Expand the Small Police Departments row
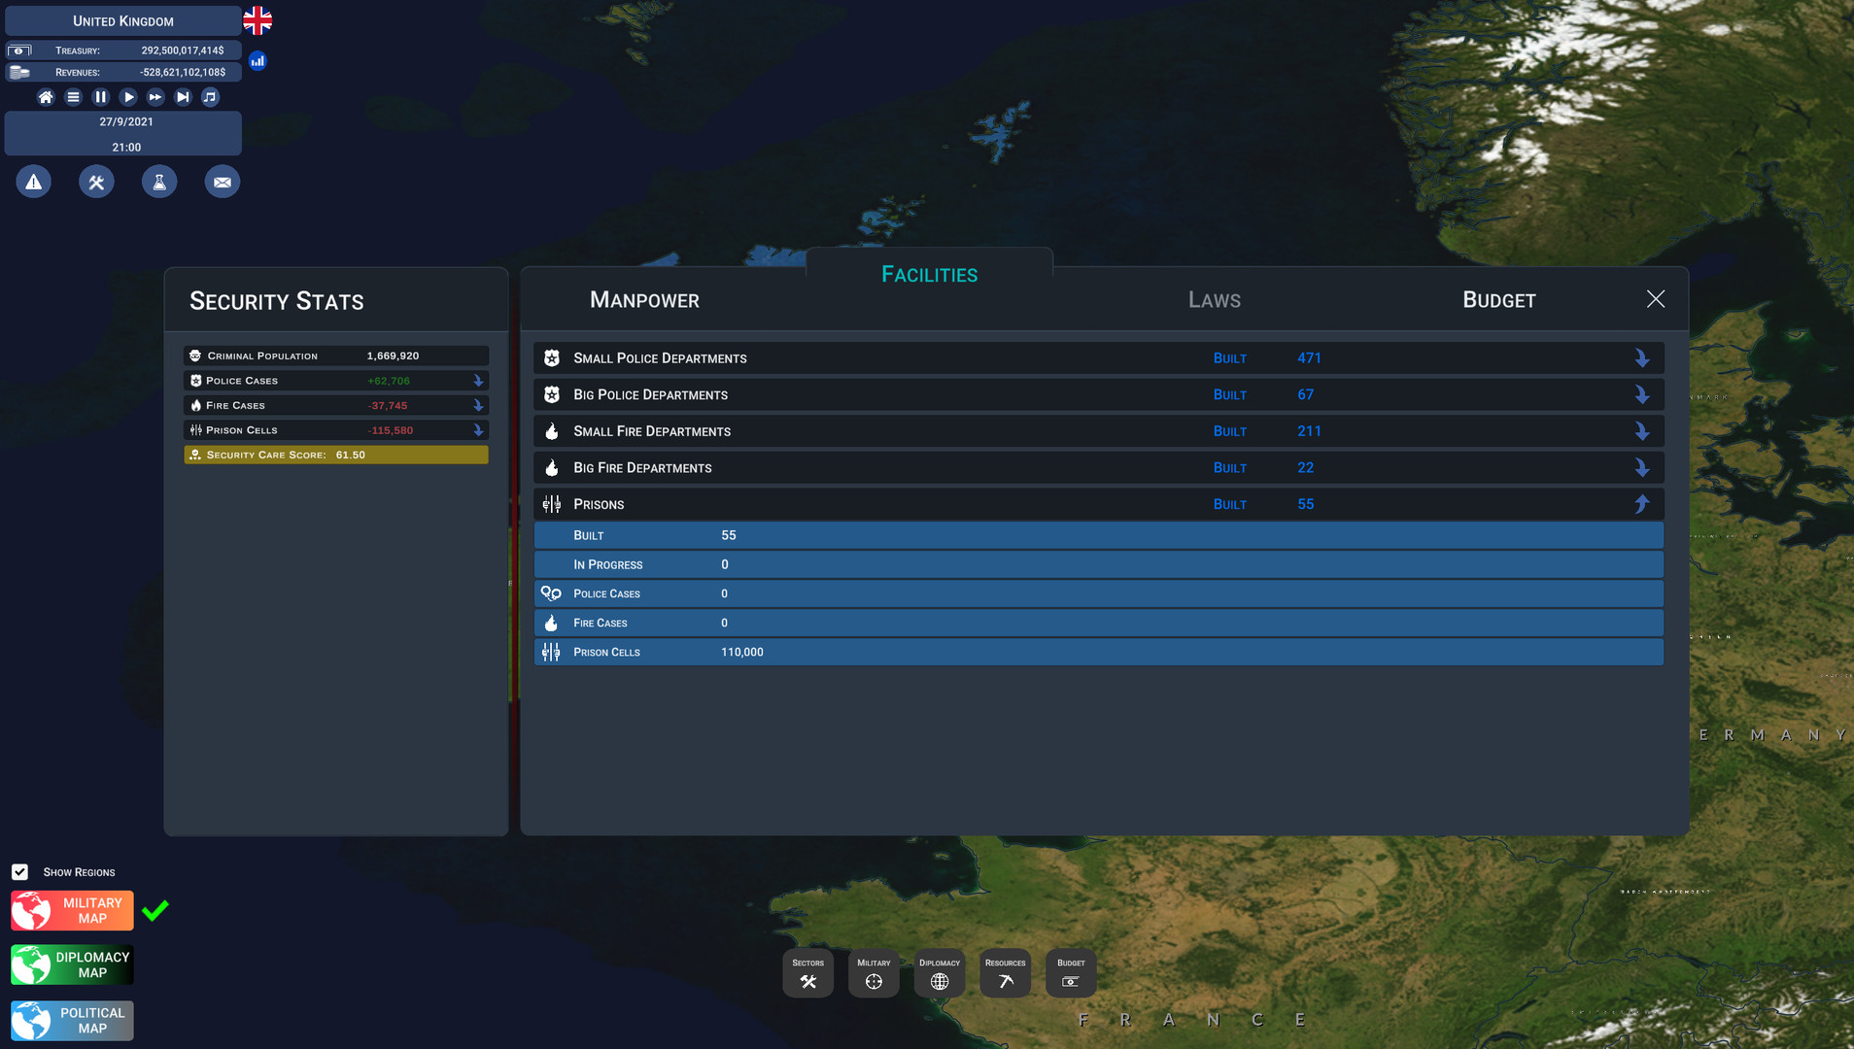The height and width of the screenshot is (1049, 1854). (1641, 358)
